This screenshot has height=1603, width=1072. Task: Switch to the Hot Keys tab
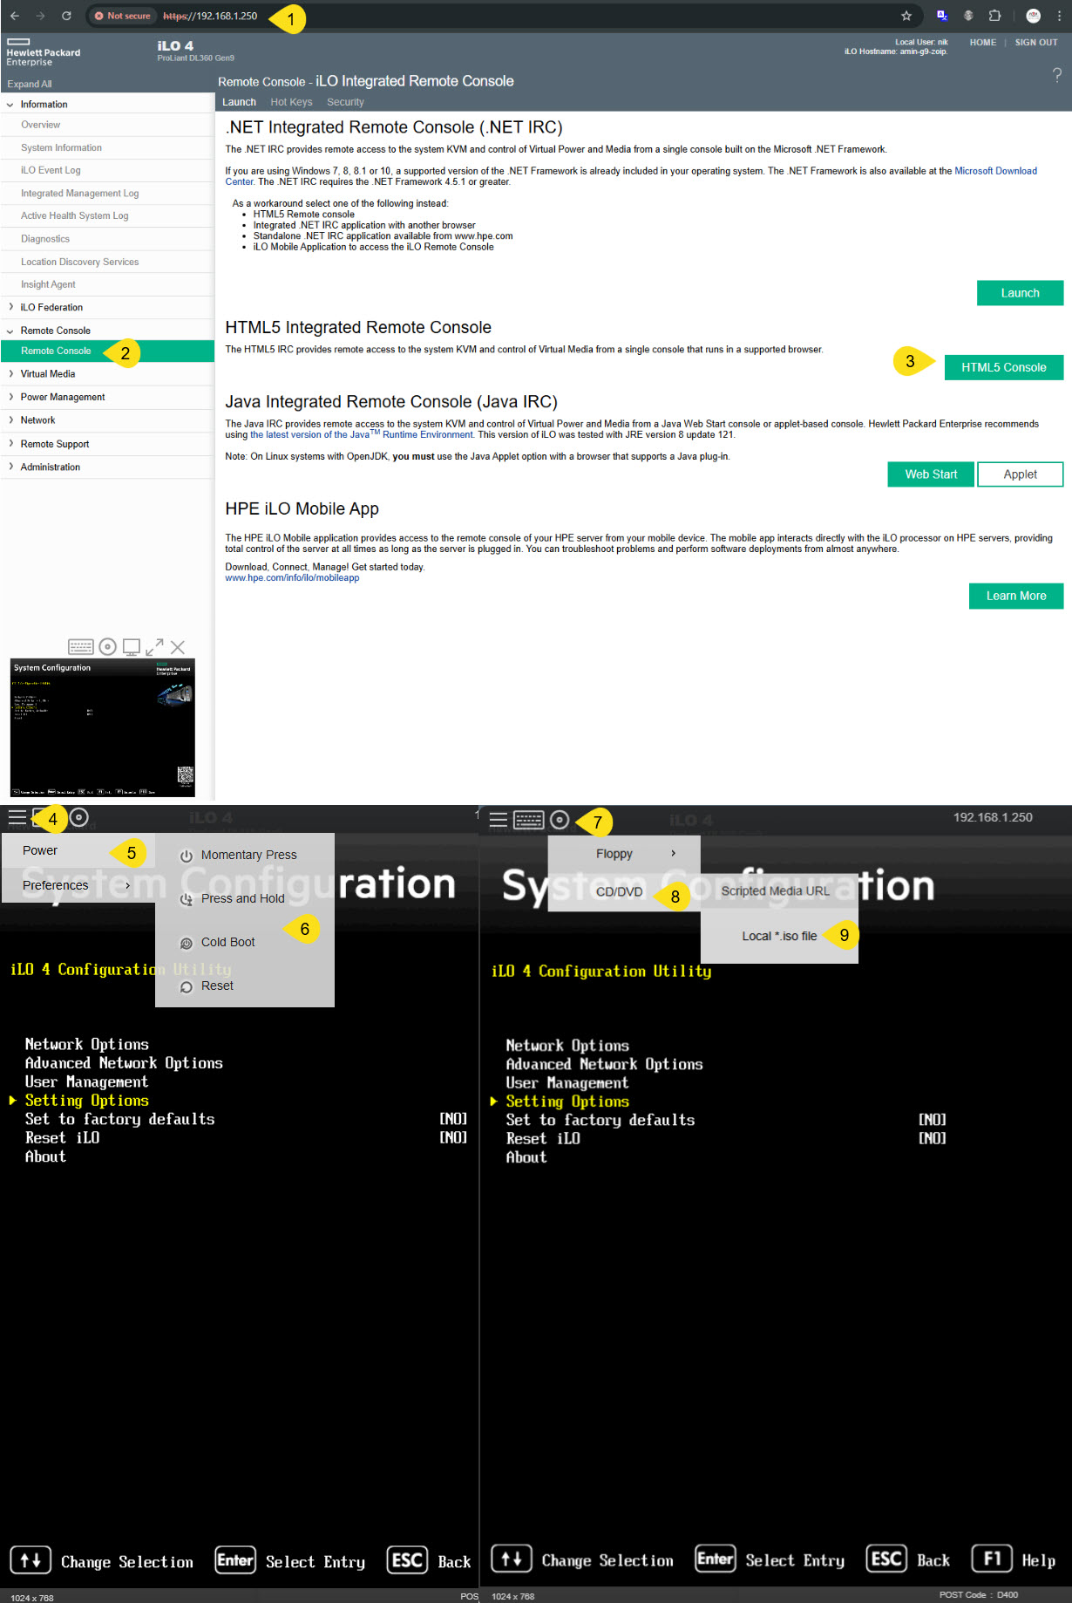click(291, 102)
